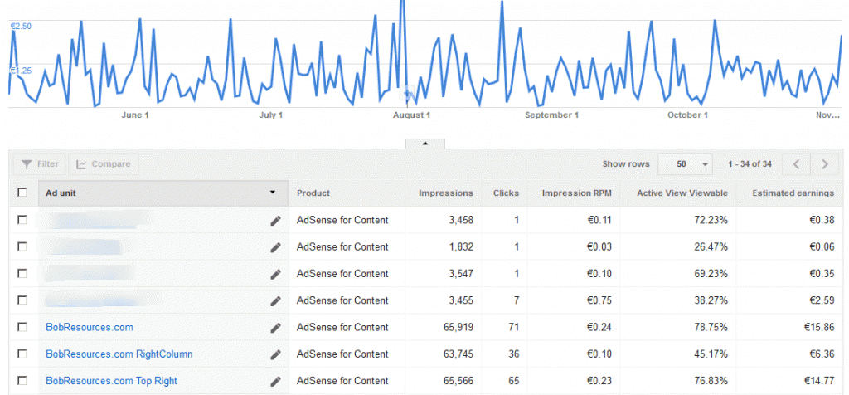The image size is (849, 395).
Task: Click the August 1 chart axis label
Action: click(x=411, y=115)
